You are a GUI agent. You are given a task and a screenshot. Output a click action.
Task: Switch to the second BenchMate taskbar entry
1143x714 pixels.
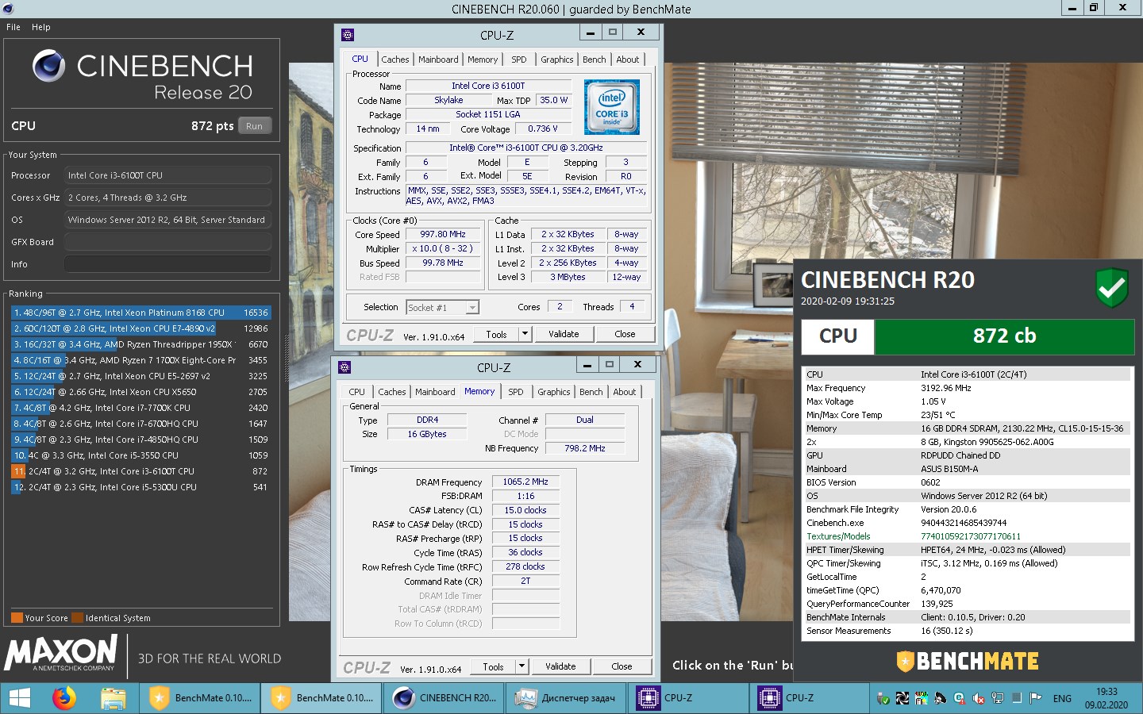322,698
